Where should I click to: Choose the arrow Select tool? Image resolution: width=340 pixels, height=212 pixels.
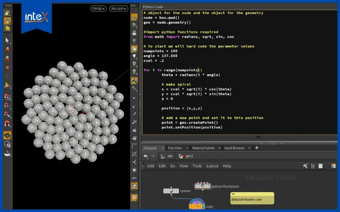pyautogui.click(x=7, y=40)
